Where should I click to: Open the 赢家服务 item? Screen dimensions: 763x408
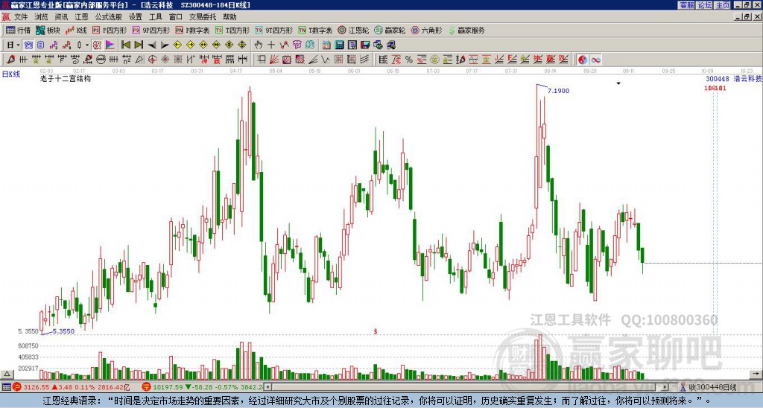coord(466,30)
